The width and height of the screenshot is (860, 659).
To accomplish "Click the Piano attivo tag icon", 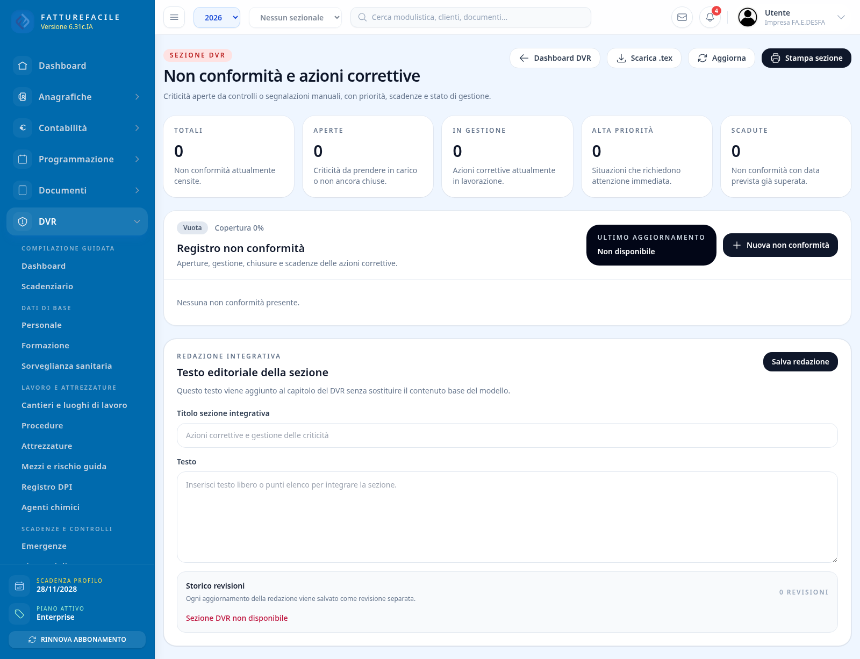I will [x=19, y=614].
